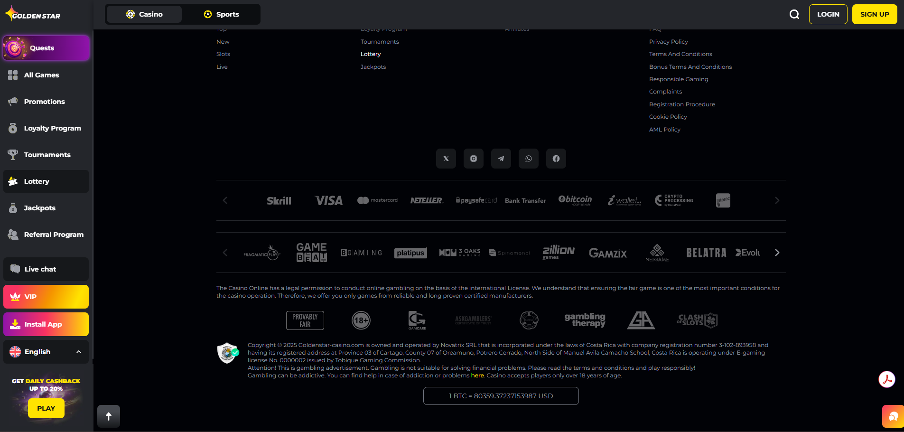The height and width of the screenshot is (432, 904).
Task: Open Tournaments in the sidebar
Action: pyautogui.click(x=46, y=155)
